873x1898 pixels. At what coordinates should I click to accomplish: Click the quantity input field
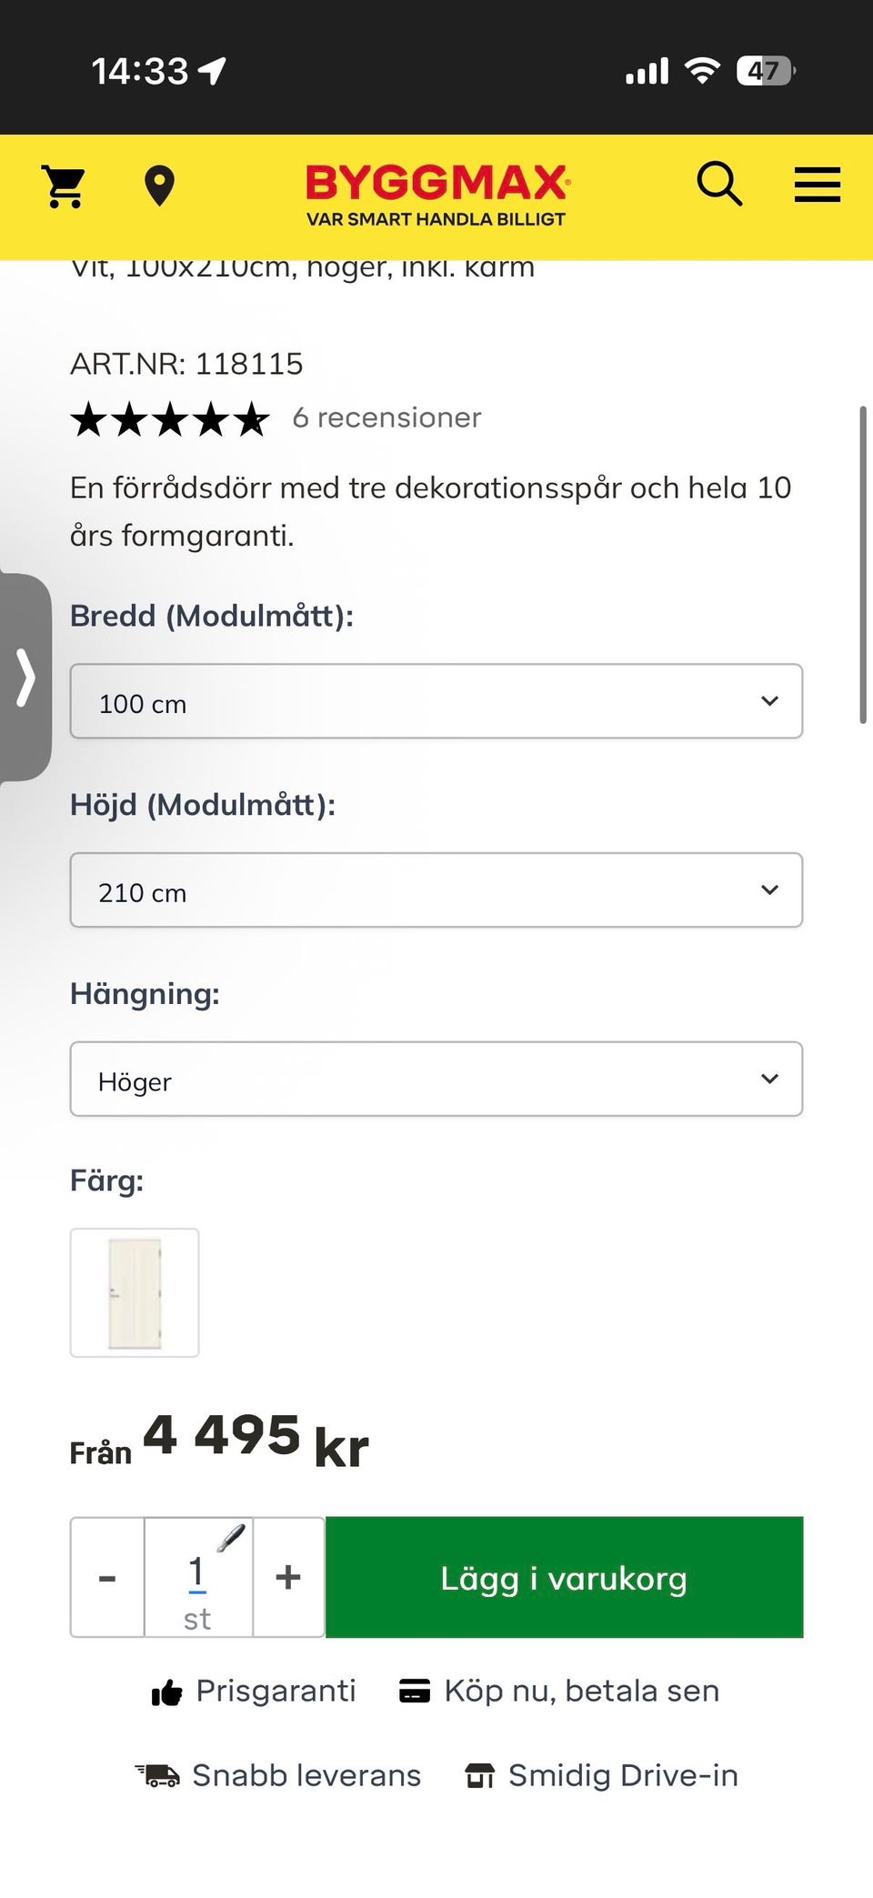[197, 1575]
